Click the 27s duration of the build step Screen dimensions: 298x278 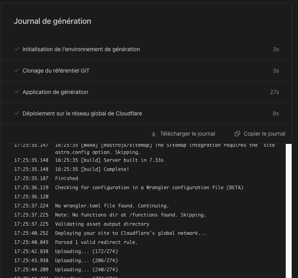click(x=274, y=92)
